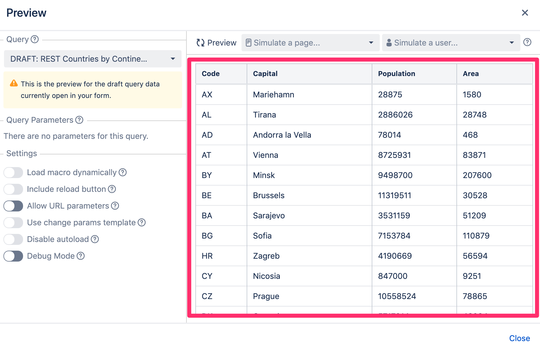Click the Population column header

point(396,74)
